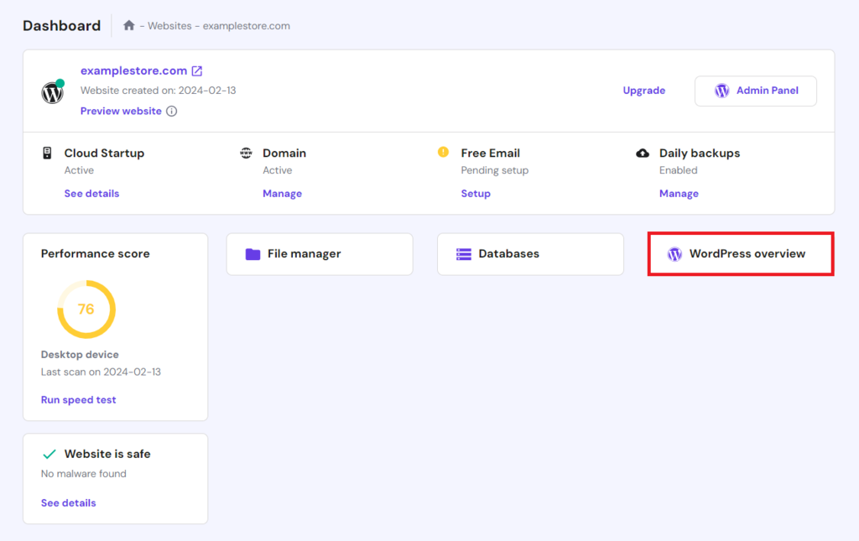Open the Databases card
The height and width of the screenshot is (541, 859).
[x=530, y=254]
